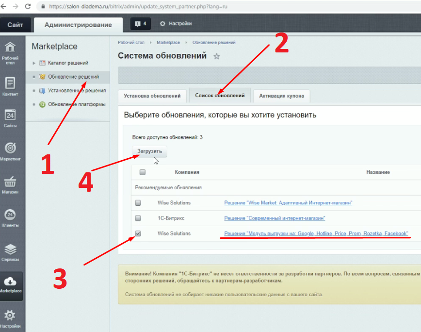This screenshot has height=332, width=421.
Task: Open the Marketplace cloud icon in sidebar
Action: (10, 282)
